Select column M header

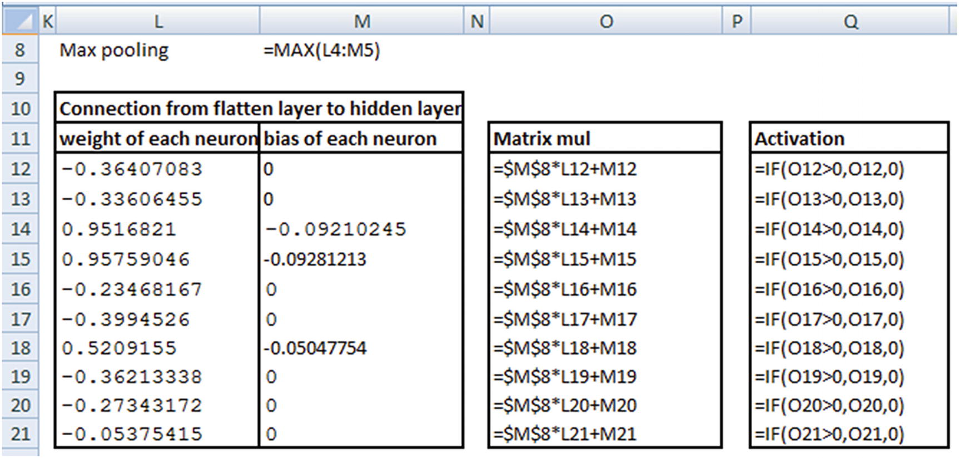click(362, 21)
